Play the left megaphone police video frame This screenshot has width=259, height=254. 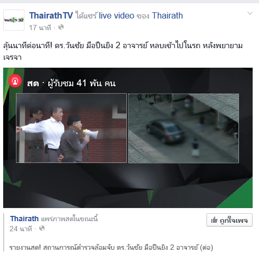tap(71, 128)
